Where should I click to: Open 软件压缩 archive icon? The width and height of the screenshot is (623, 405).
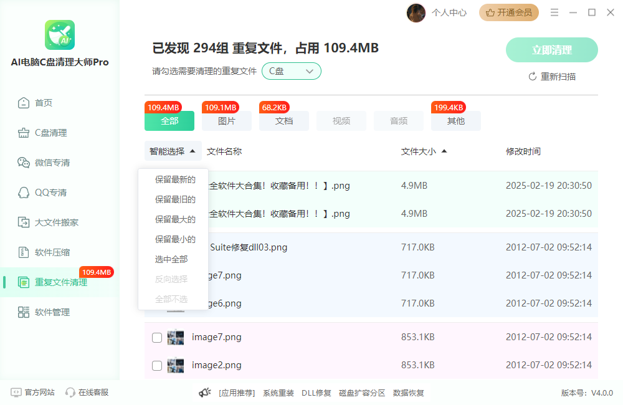point(24,252)
